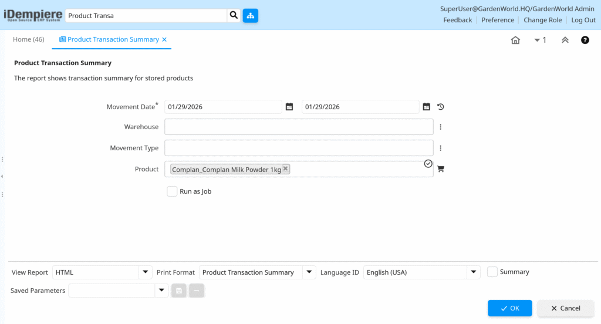
Task: Open the Language ID dropdown arrow
Action: click(x=474, y=272)
